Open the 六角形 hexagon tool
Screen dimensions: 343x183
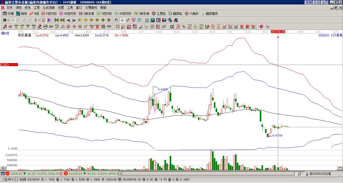point(192,14)
